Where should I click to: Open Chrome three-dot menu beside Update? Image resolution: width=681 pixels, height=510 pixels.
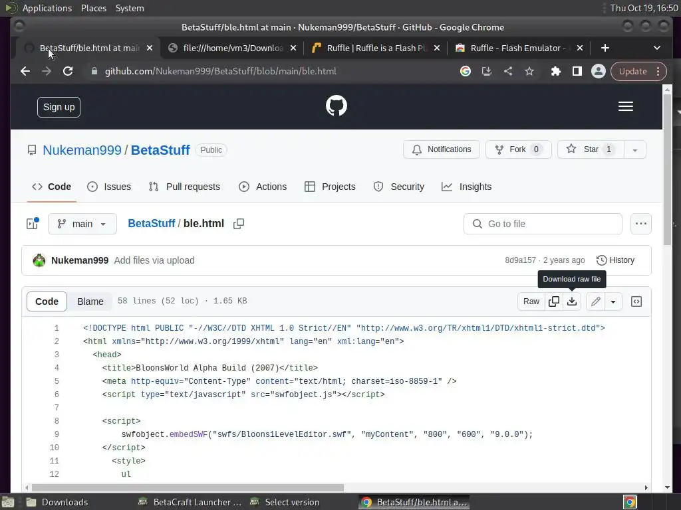pyautogui.click(x=658, y=71)
